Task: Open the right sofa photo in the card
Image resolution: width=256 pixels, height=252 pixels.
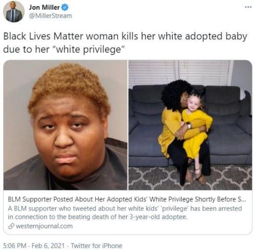Action: click(190, 125)
